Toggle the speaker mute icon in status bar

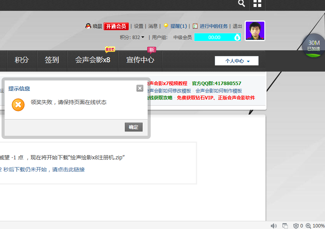pos(274,226)
